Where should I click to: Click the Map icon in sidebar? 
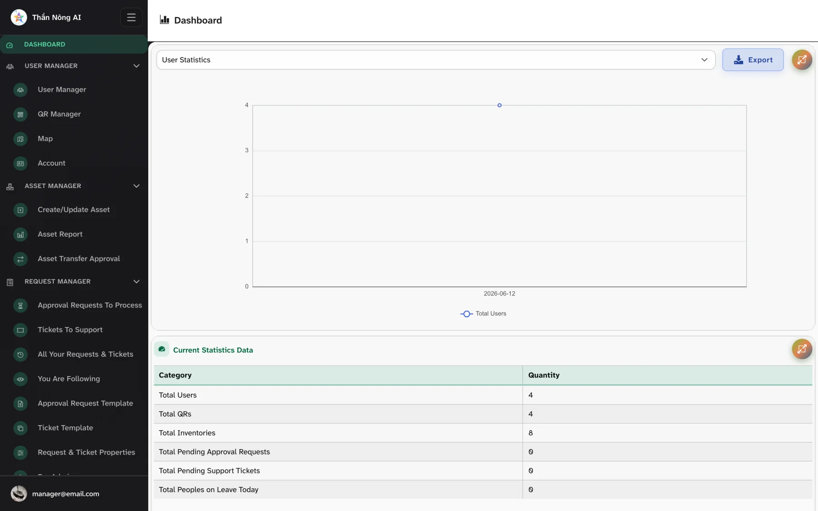[x=20, y=139]
